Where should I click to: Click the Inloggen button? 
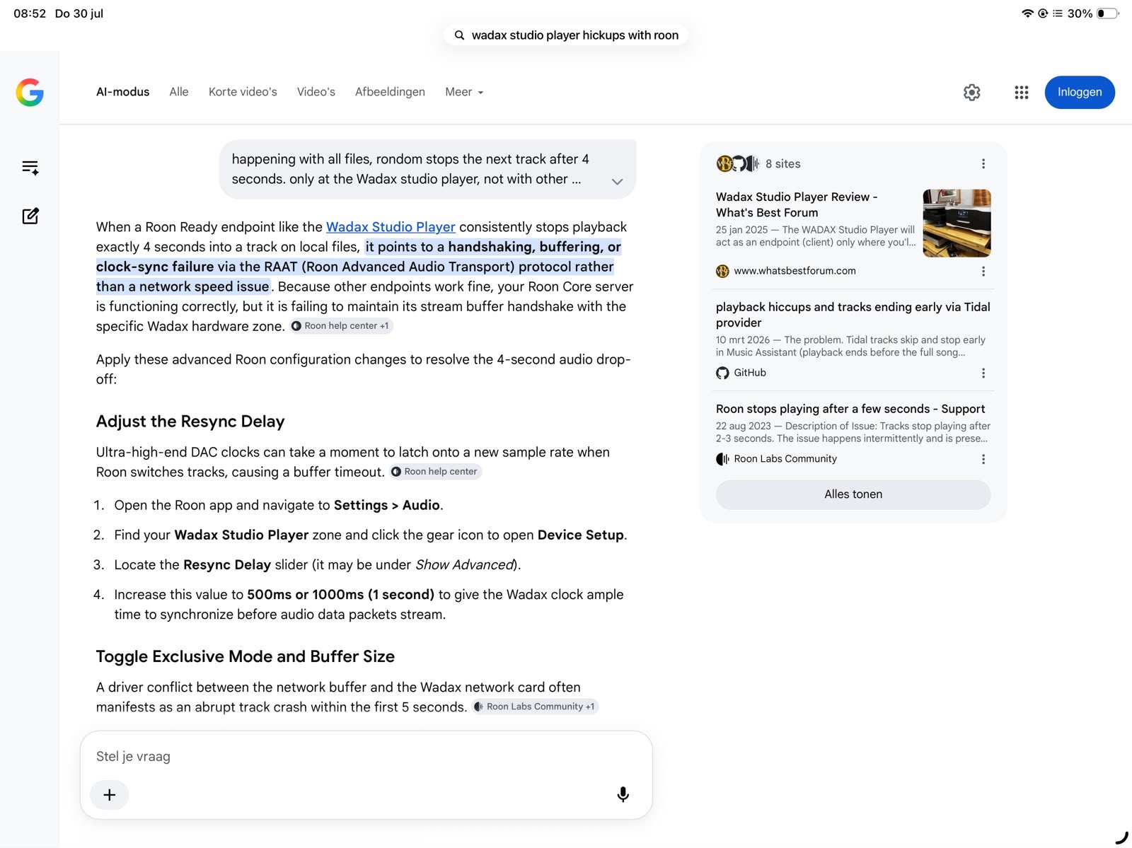(x=1080, y=92)
